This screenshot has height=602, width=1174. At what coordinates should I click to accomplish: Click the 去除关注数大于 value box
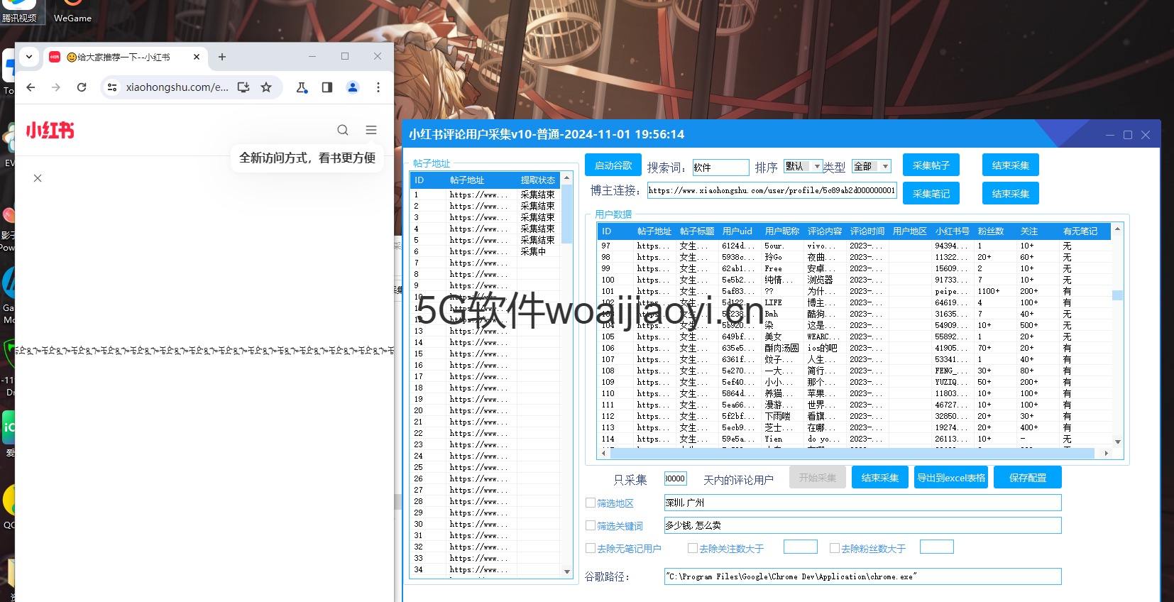click(800, 547)
